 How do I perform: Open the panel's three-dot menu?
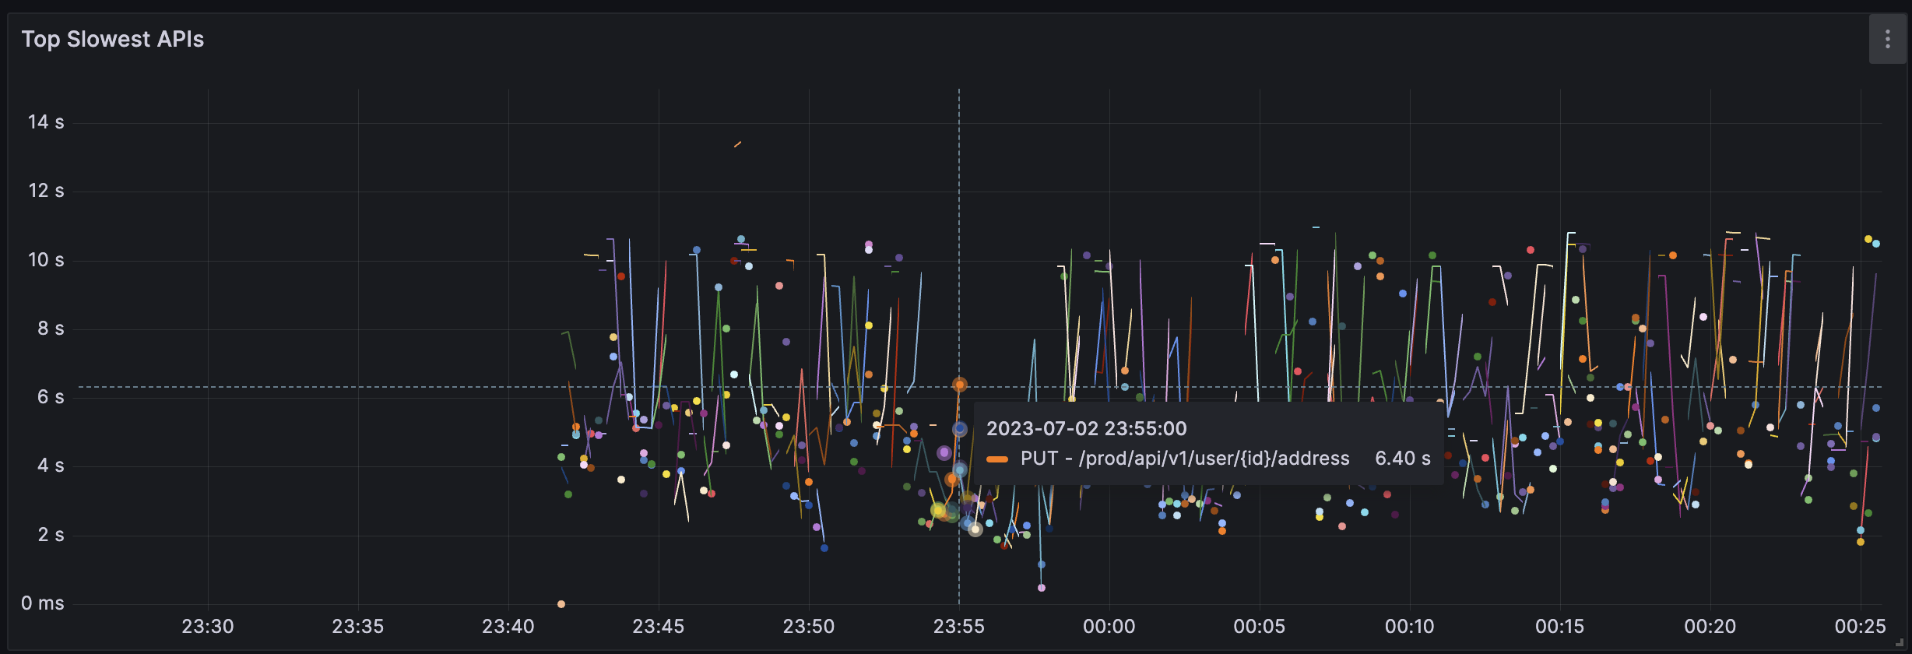(x=1887, y=40)
